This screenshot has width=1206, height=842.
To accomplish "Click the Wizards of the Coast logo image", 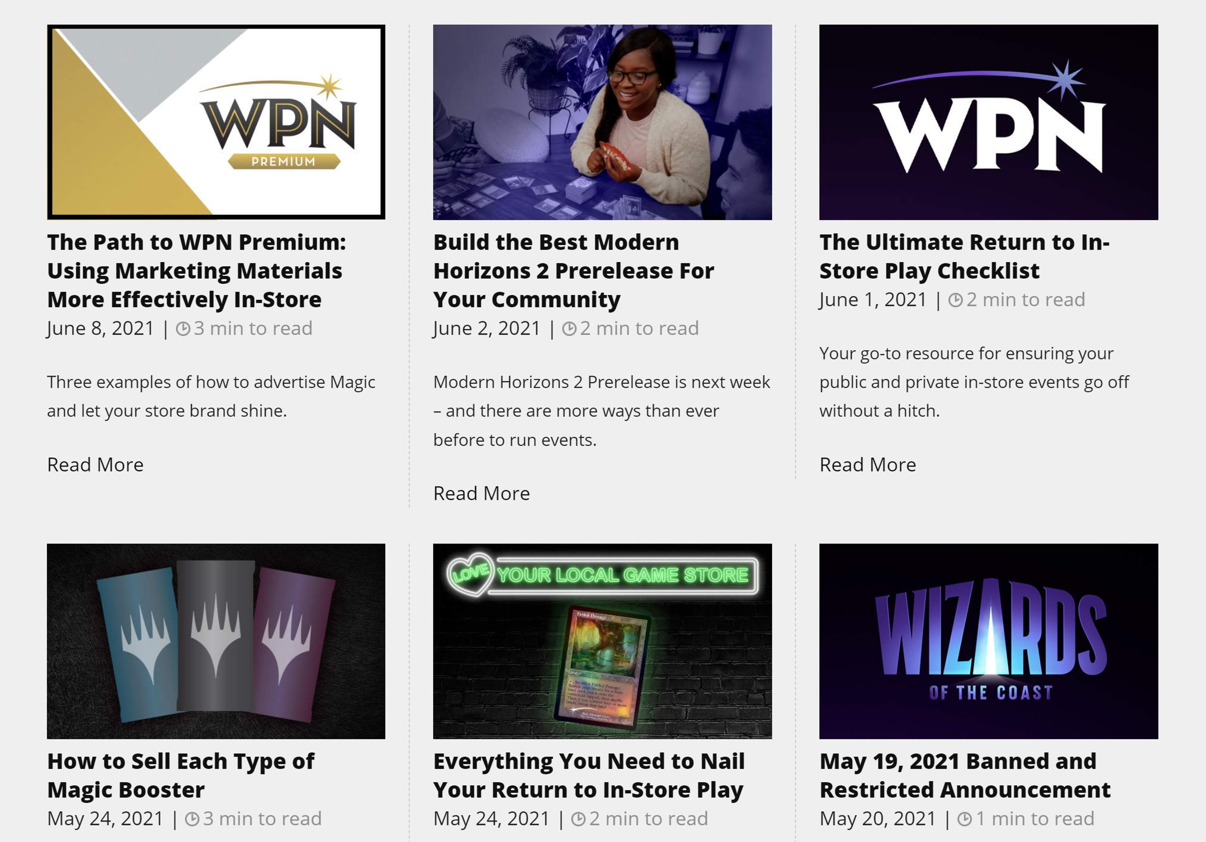I will pyautogui.click(x=989, y=641).
